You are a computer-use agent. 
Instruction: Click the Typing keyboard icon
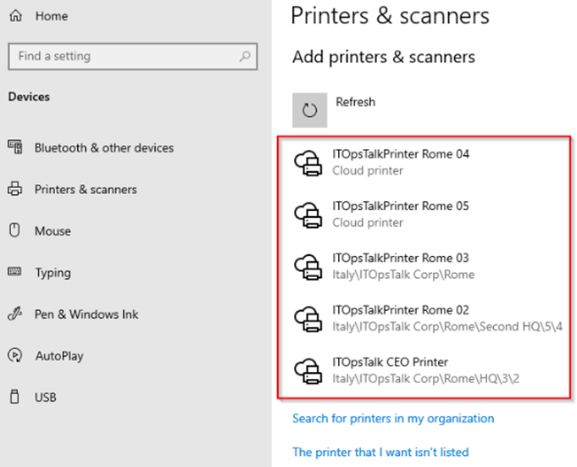tap(14, 272)
